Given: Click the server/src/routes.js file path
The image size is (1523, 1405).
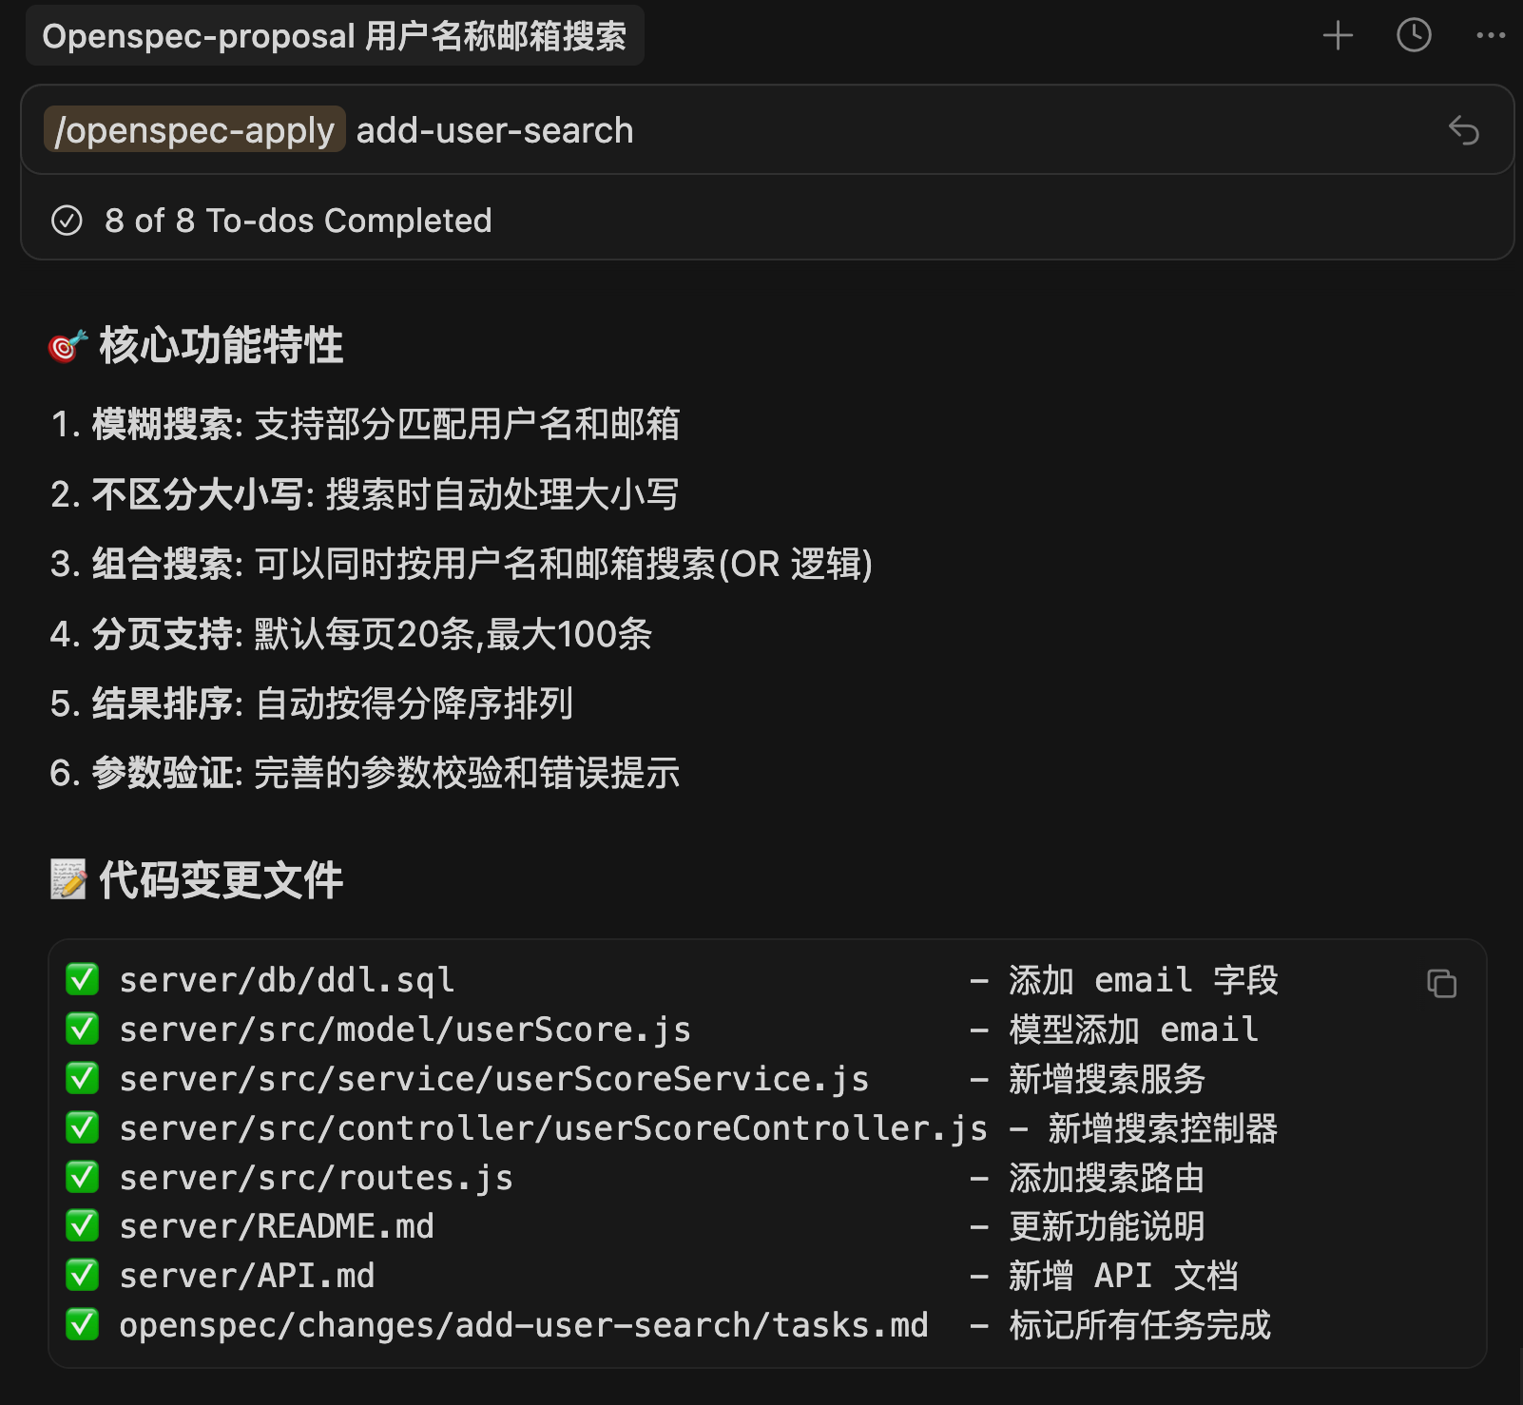Looking at the screenshot, I should [316, 1178].
